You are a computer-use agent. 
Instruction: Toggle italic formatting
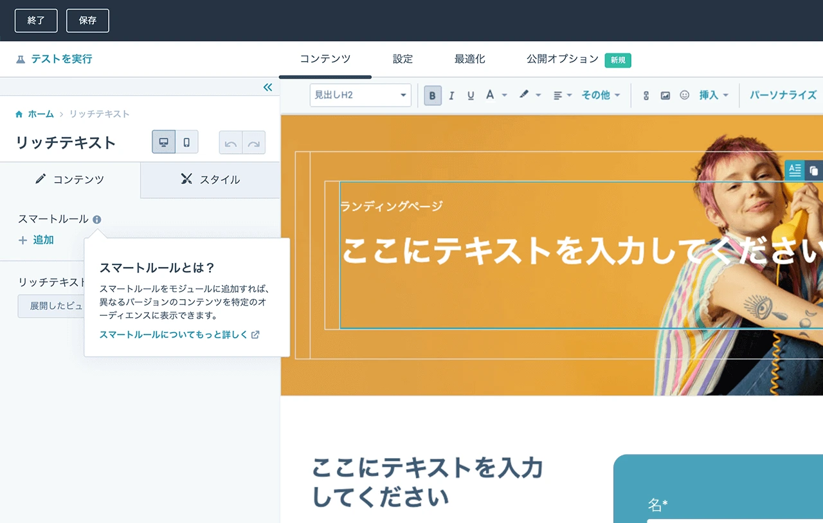[x=451, y=95]
